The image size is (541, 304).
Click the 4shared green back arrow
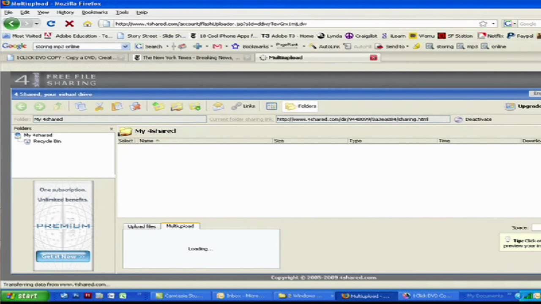21,106
